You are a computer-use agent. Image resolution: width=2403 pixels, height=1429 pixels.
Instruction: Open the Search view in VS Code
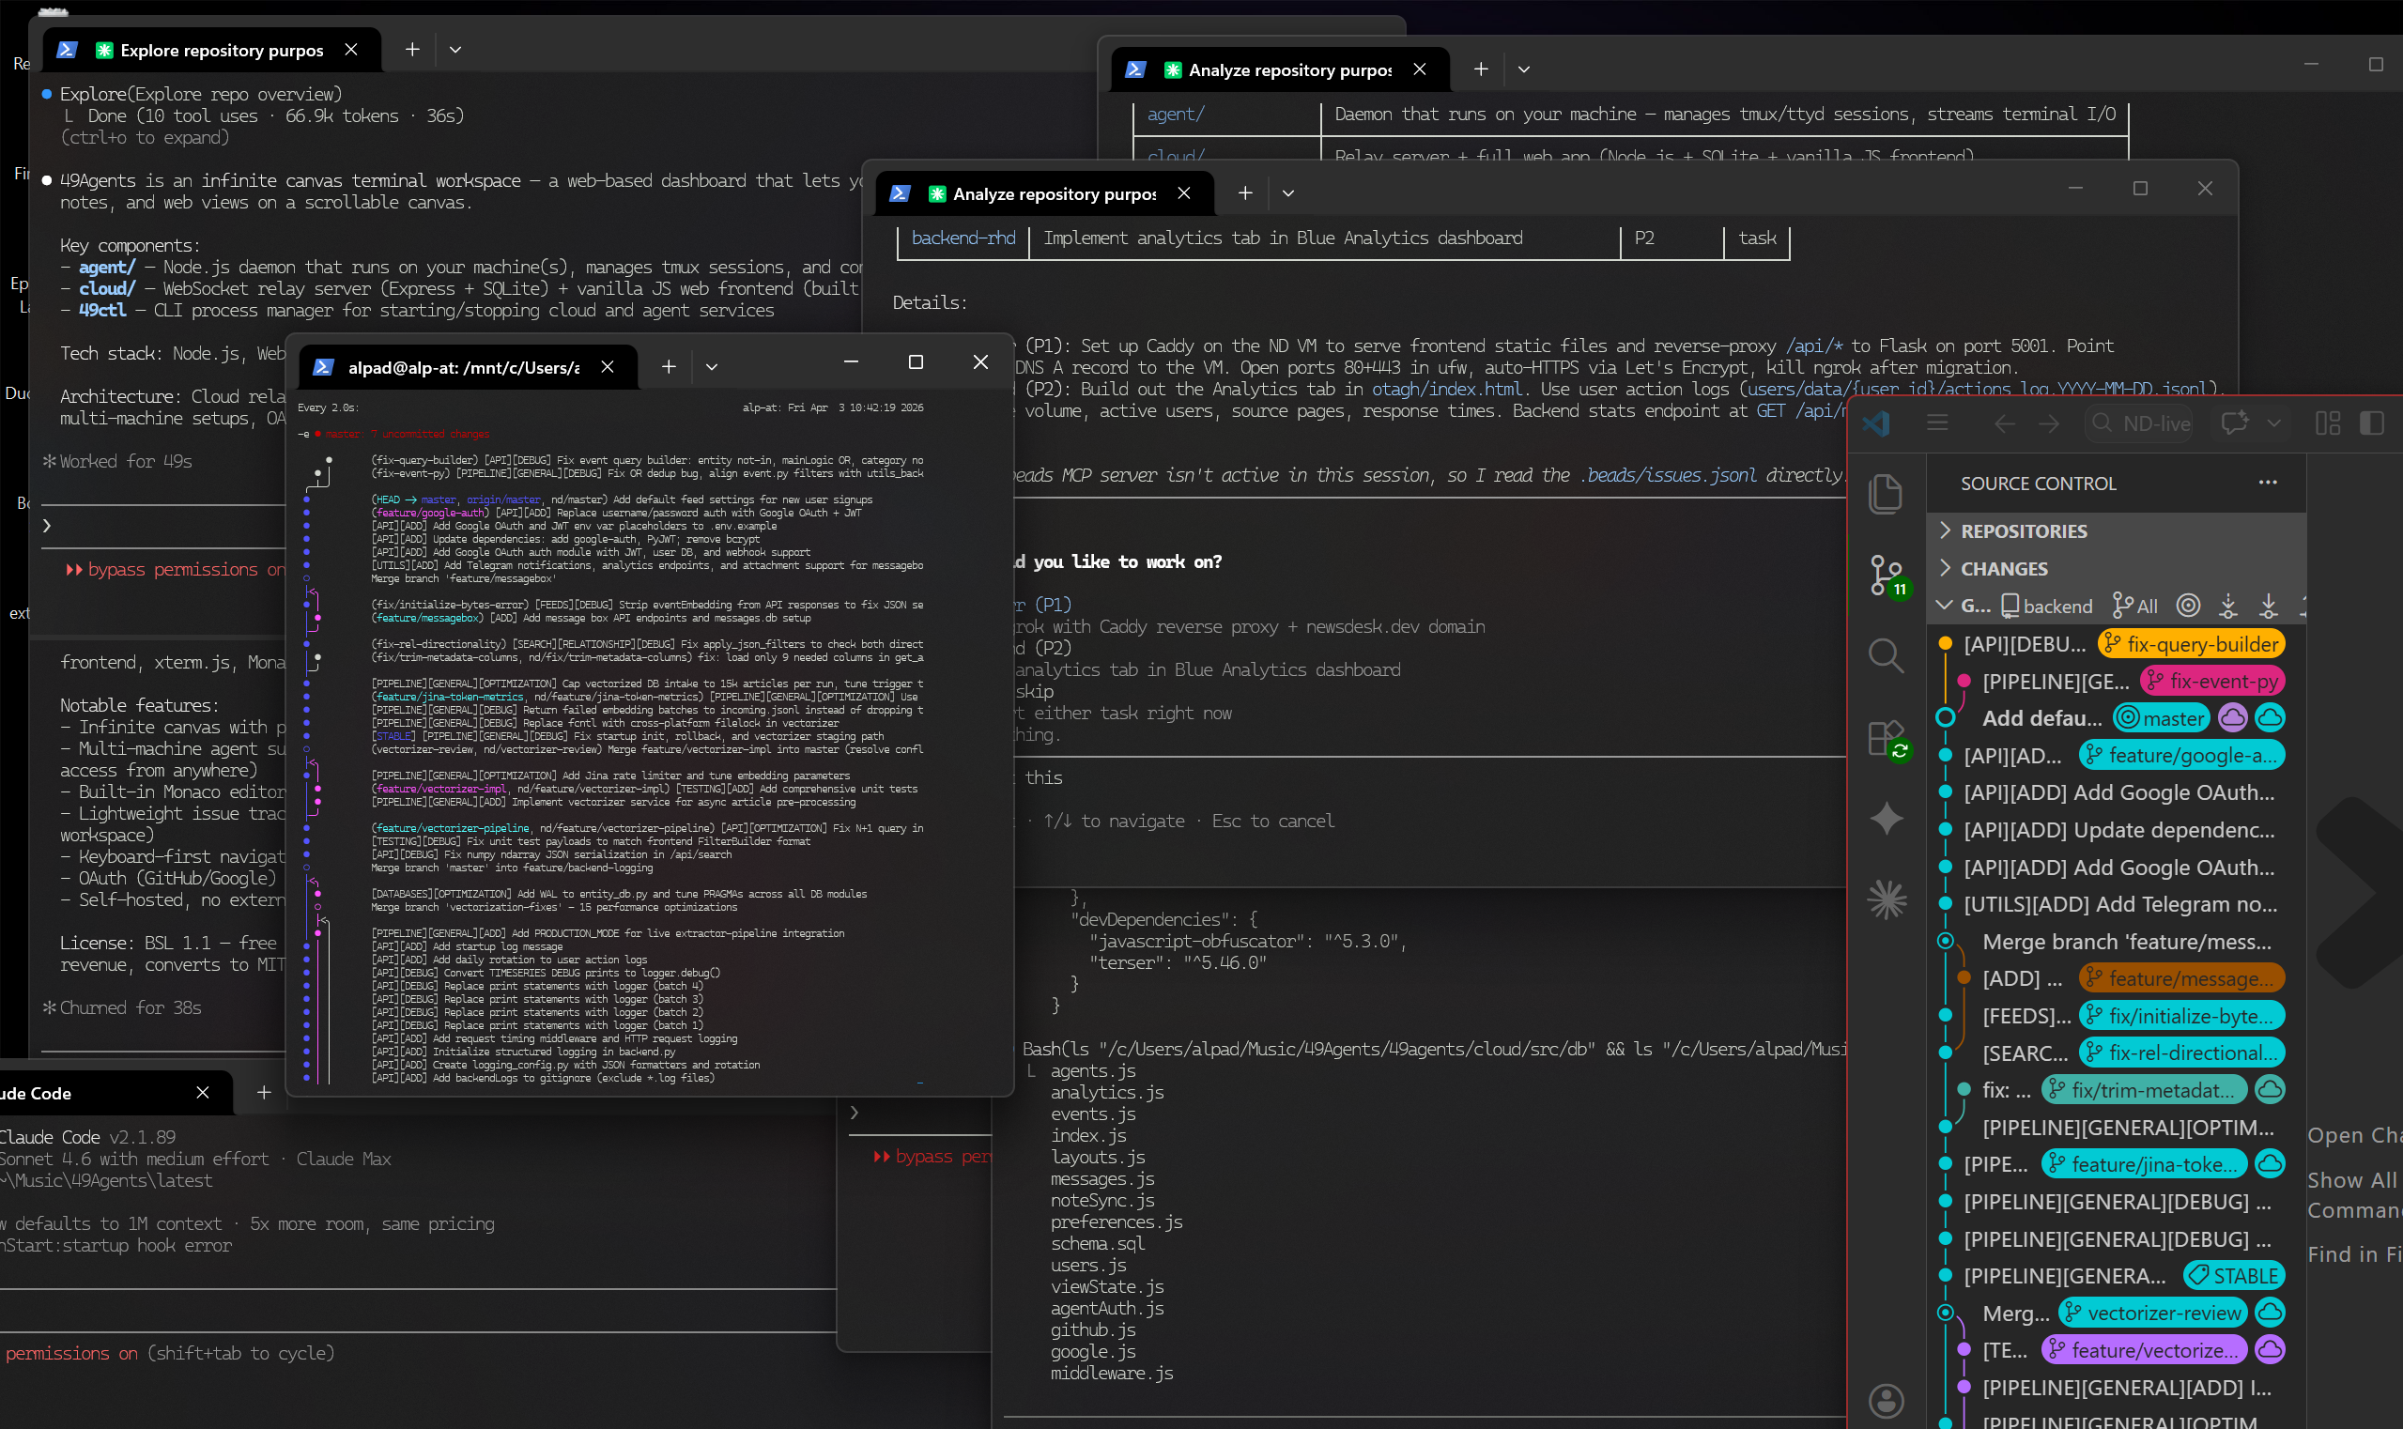(x=1885, y=655)
